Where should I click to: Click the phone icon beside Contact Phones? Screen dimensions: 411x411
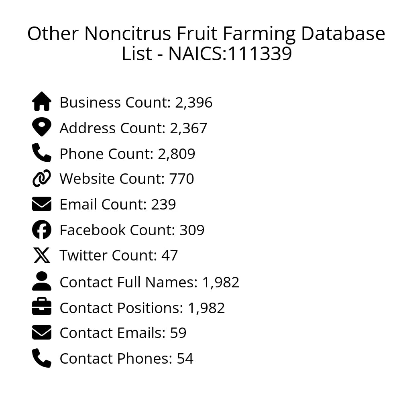[x=42, y=358]
